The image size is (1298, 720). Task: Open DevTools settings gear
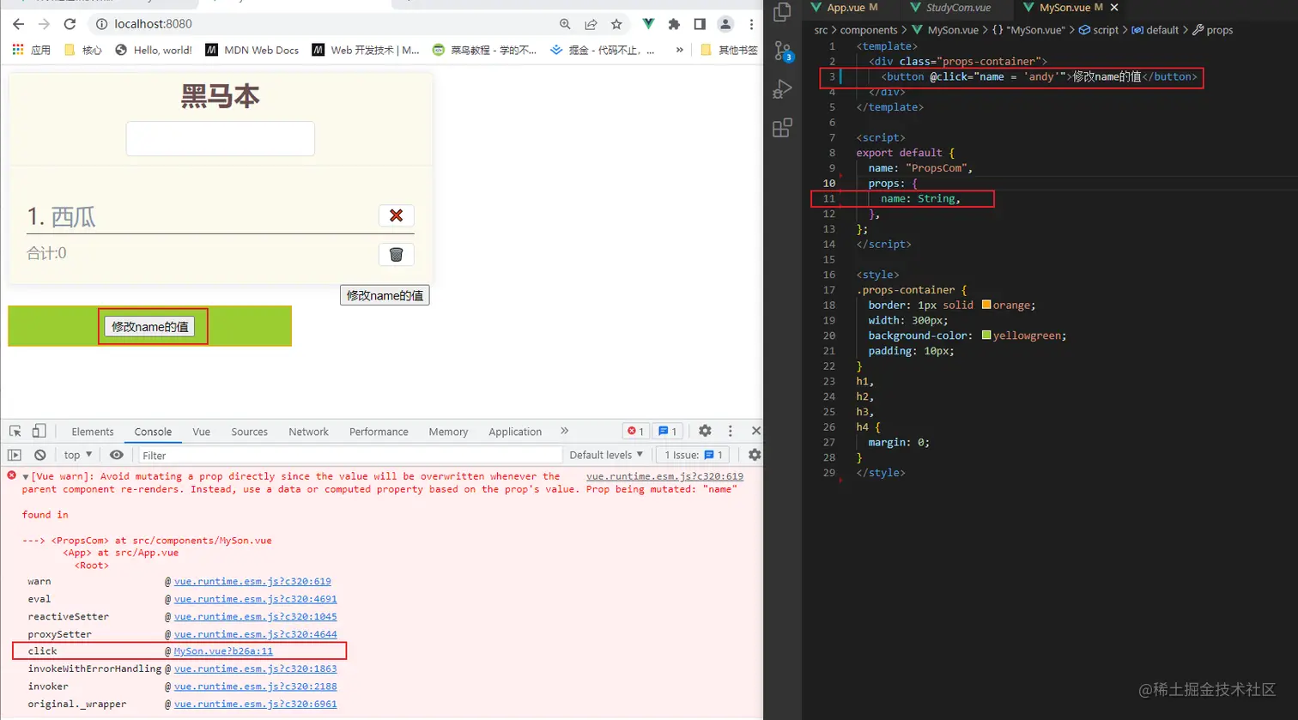pyautogui.click(x=705, y=431)
